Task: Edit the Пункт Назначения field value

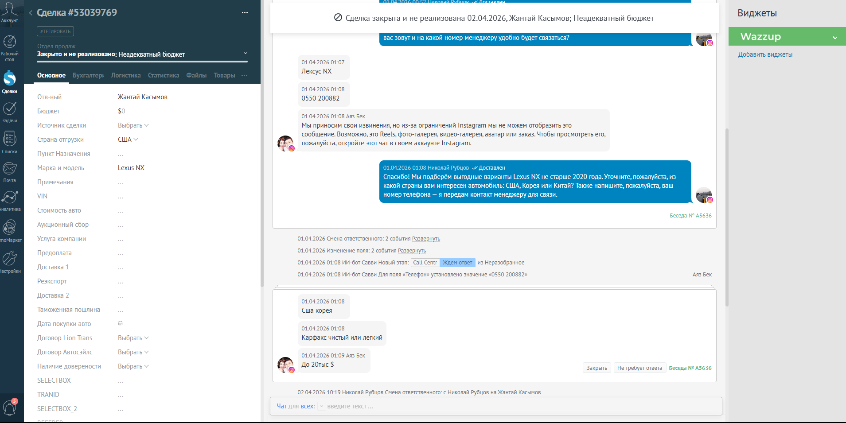Action: [121, 154]
